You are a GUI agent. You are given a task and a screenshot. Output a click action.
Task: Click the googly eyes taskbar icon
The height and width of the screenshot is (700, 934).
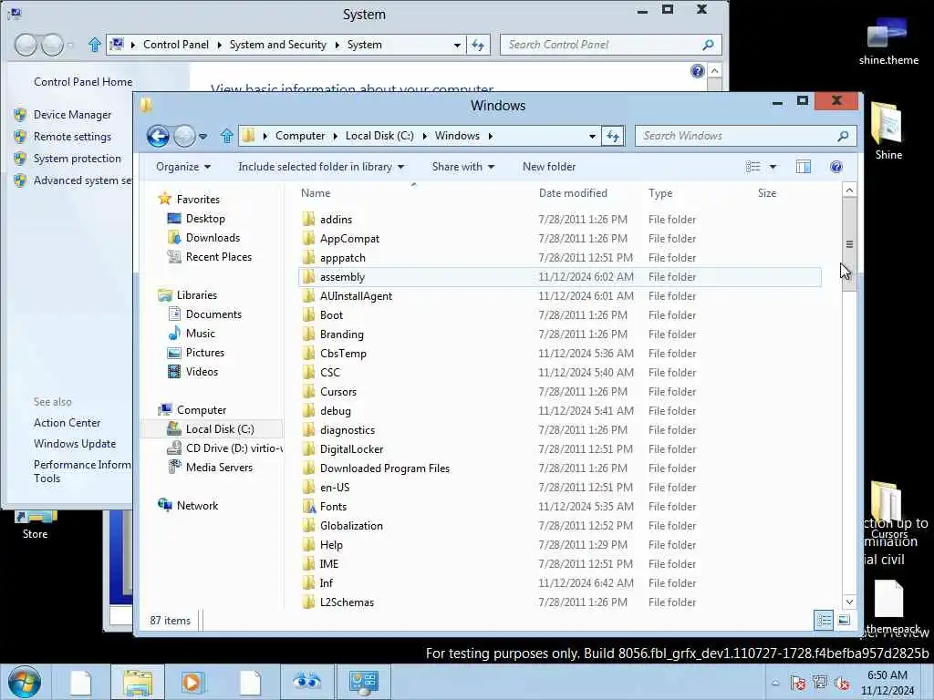pos(306,682)
